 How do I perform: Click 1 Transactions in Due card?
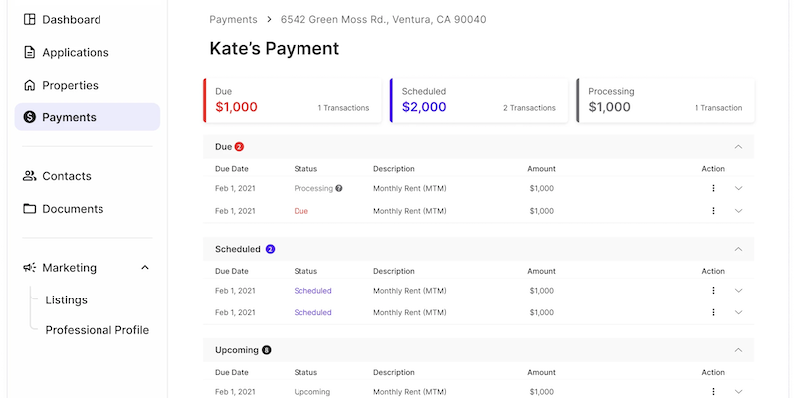pyautogui.click(x=343, y=108)
